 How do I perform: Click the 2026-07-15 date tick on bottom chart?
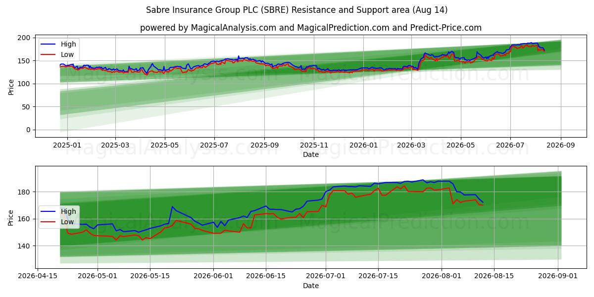click(378, 277)
